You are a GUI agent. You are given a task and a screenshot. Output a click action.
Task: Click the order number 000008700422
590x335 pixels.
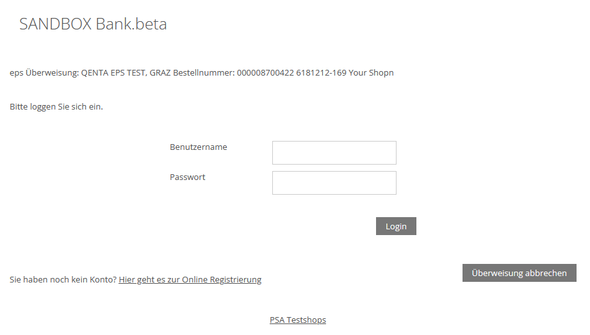coord(265,72)
